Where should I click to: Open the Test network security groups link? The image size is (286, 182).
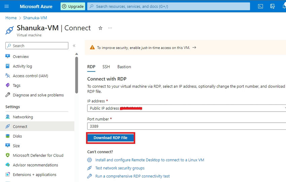(120, 168)
